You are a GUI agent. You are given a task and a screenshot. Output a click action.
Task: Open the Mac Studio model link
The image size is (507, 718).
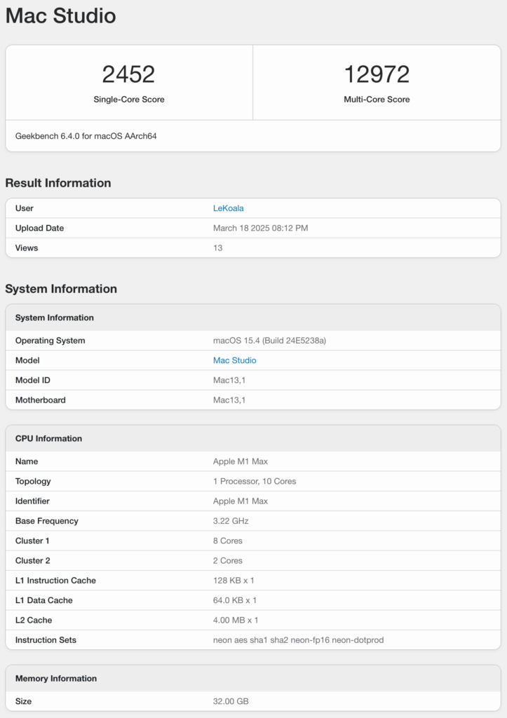(x=234, y=360)
